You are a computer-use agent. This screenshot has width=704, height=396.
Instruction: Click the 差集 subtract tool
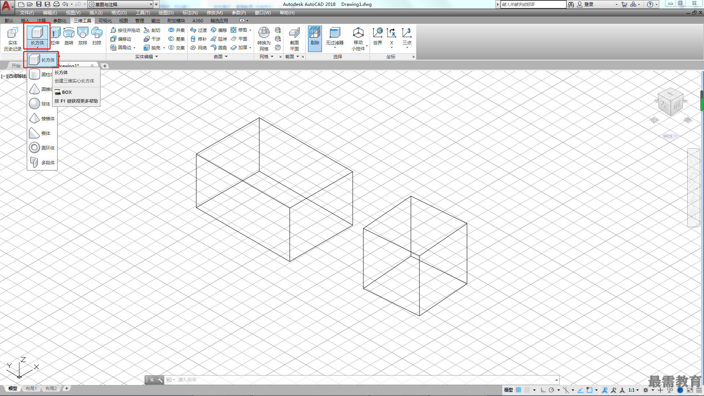pyautogui.click(x=176, y=39)
